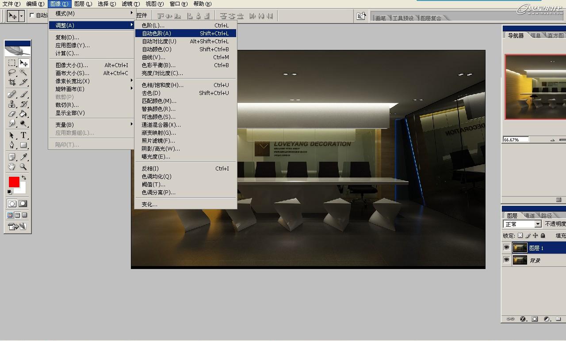Expand the 变量(B) submenu

click(x=92, y=125)
